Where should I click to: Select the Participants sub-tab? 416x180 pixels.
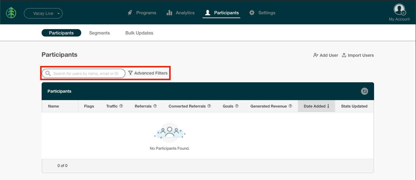click(x=61, y=33)
